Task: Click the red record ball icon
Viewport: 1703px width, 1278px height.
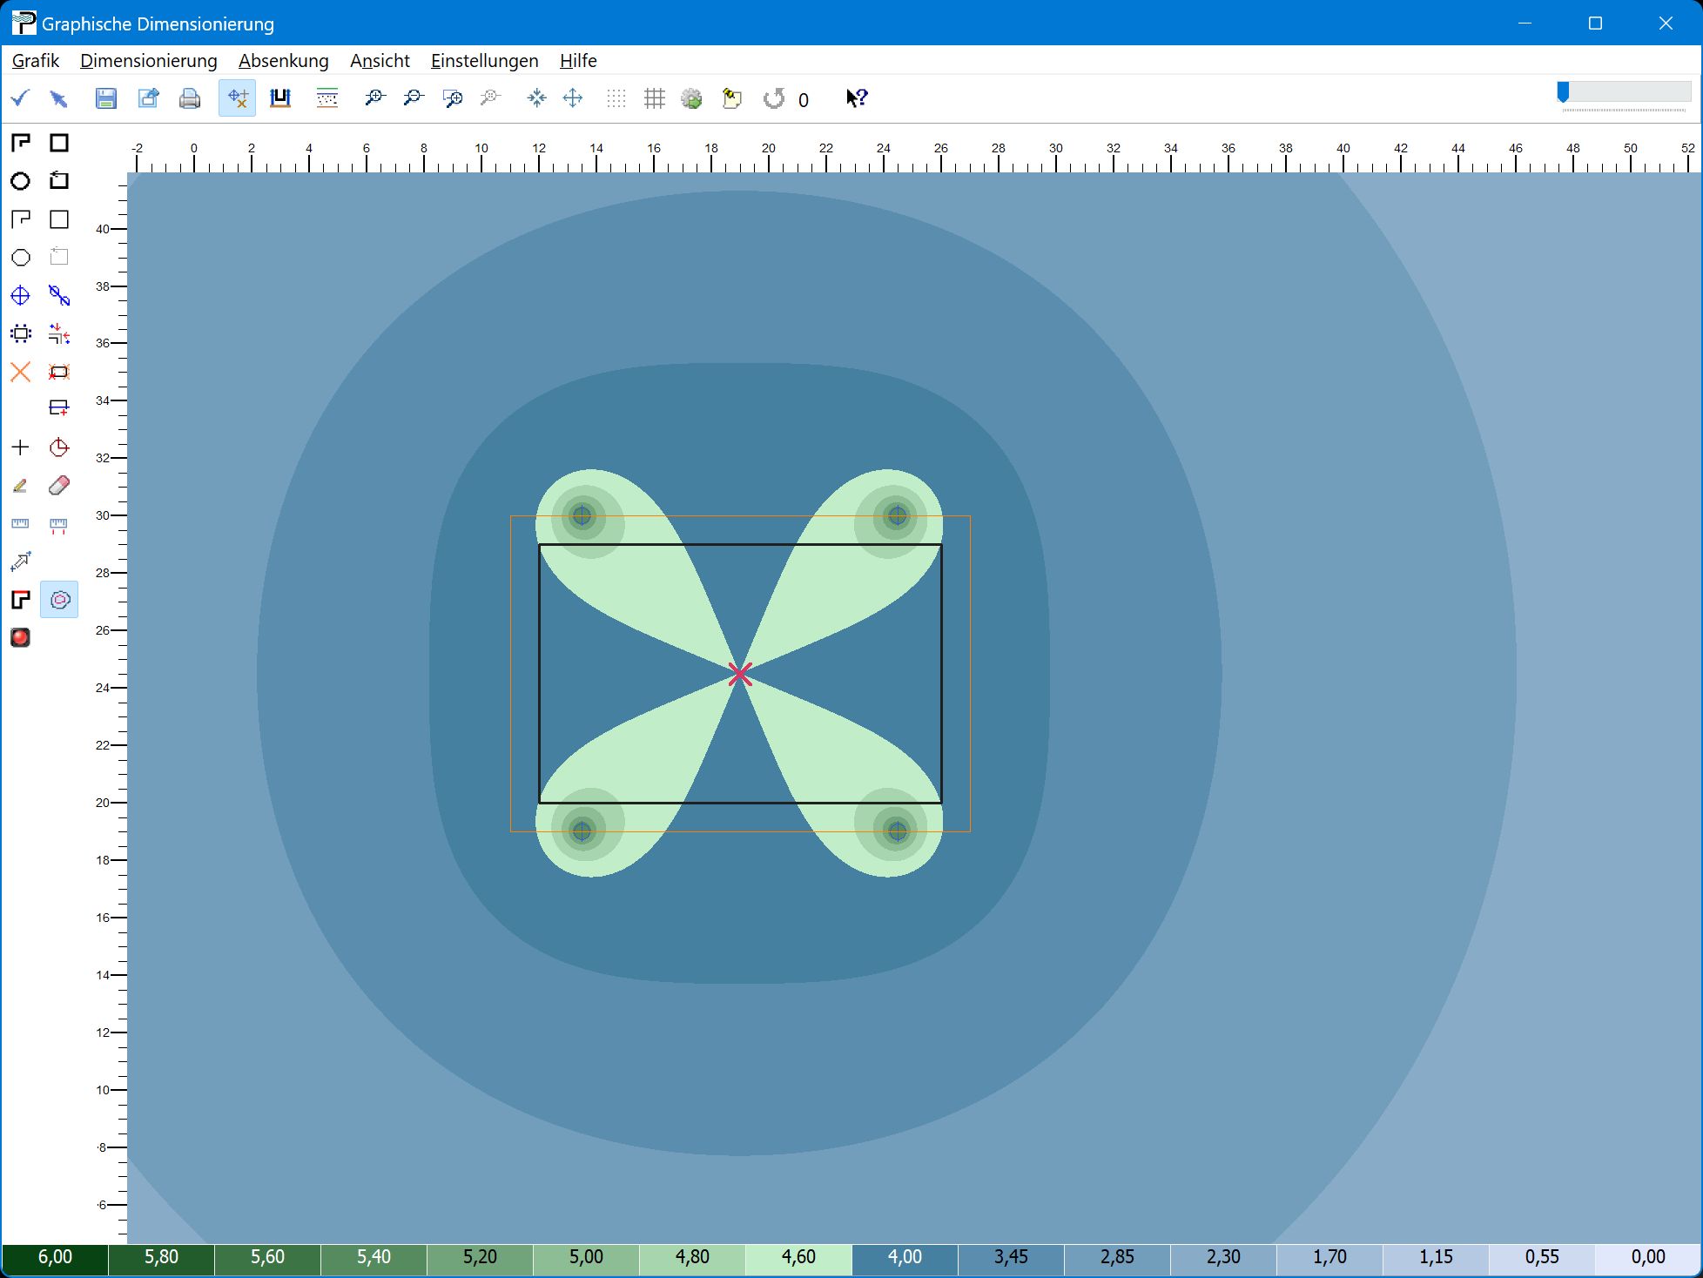Action: pyautogui.click(x=20, y=637)
